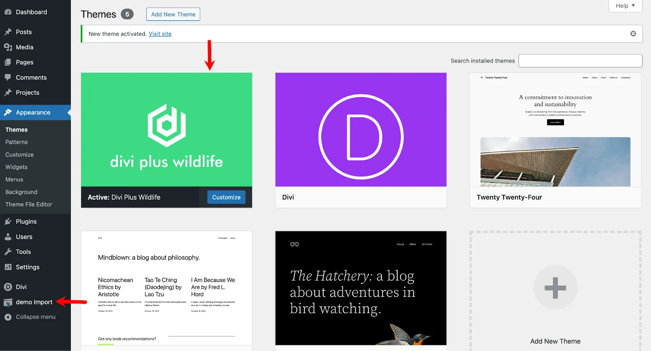This screenshot has height=351, width=651.
Task: Click the Tools wrench icon
Action: 8,252
